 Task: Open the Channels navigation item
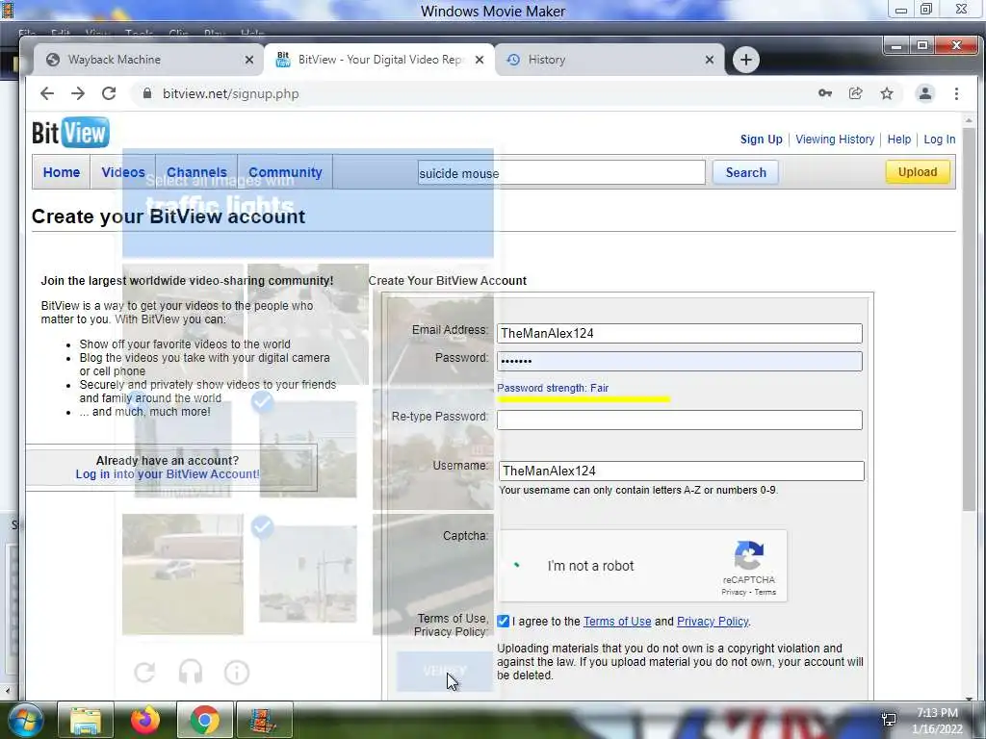[196, 172]
